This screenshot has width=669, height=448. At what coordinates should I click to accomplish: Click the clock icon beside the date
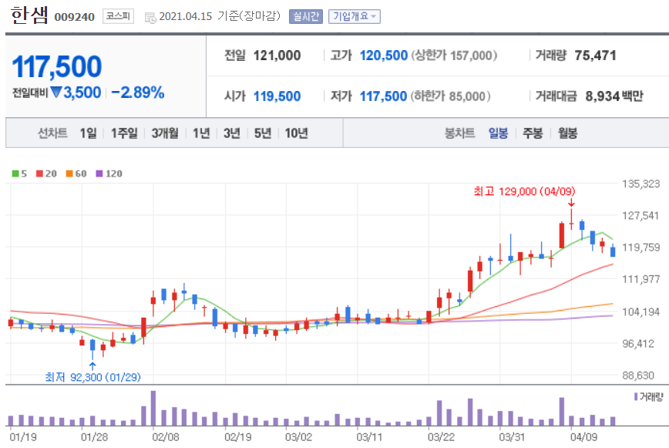(150, 18)
